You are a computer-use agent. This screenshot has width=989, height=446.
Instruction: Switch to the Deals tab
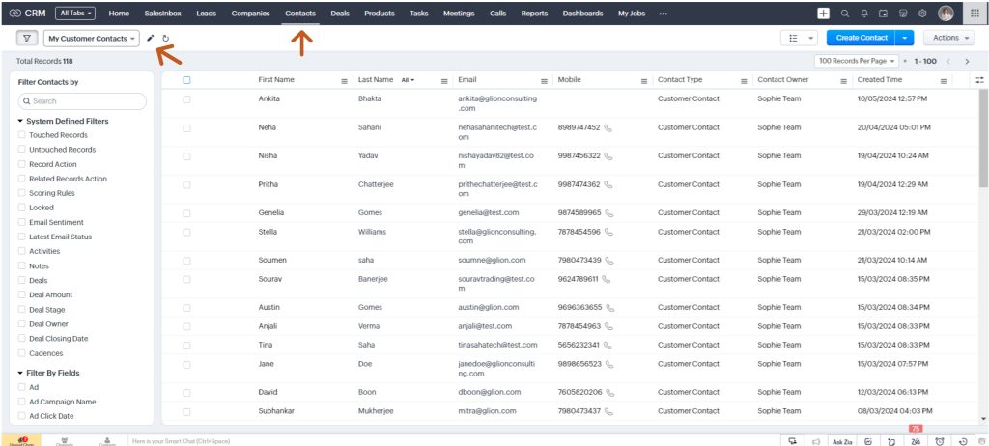(340, 14)
